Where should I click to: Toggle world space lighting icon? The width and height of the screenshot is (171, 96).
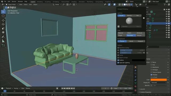click(x=119, y=26)
